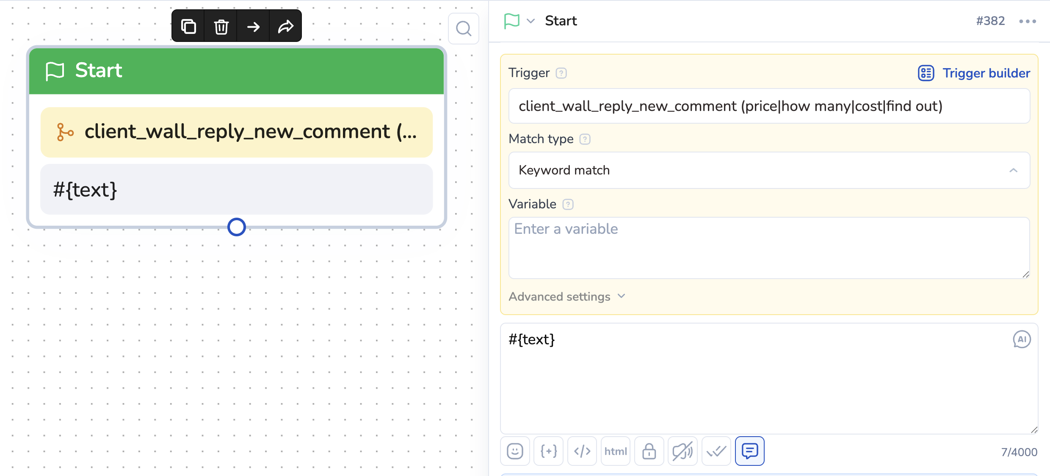Open Trigger builder
Viewport: 1050px width, 476px height.
[974, 73]
